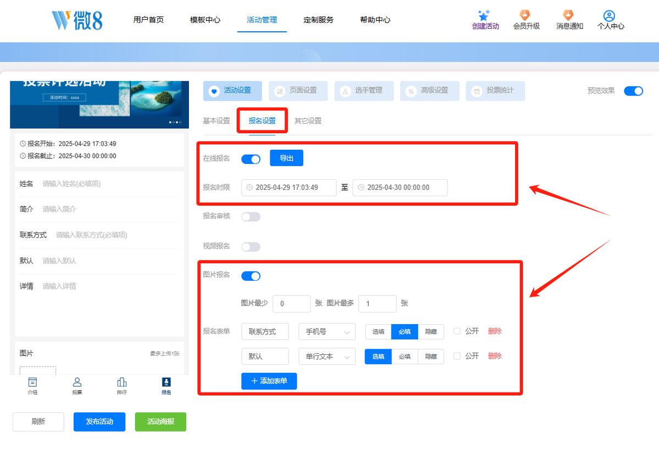
Task: Click the 刷新 button
Action: click(38, 422)
